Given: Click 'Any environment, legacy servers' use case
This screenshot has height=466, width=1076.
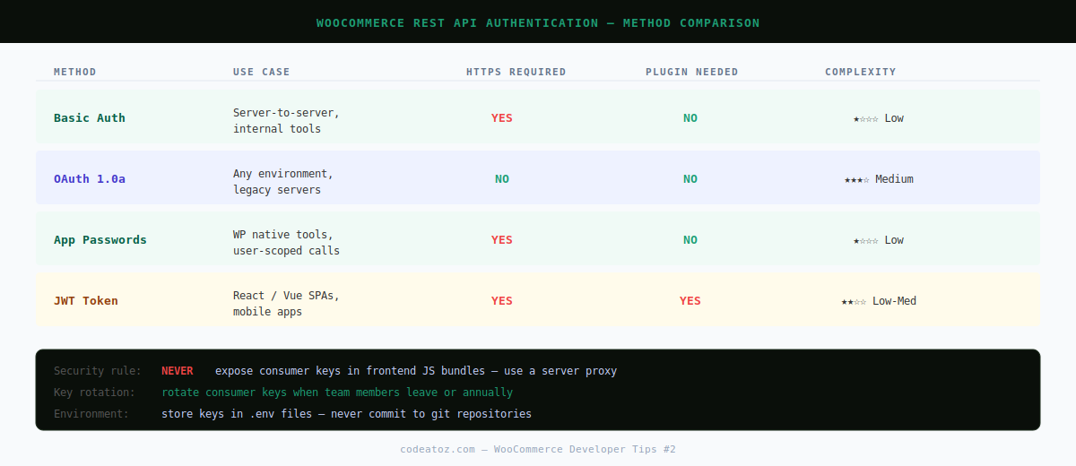Looking at the screenshot, I should (283, 182).
